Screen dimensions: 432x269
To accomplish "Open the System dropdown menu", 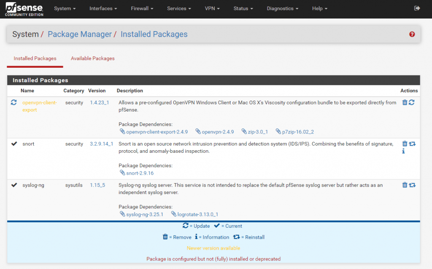I will 65,8.
